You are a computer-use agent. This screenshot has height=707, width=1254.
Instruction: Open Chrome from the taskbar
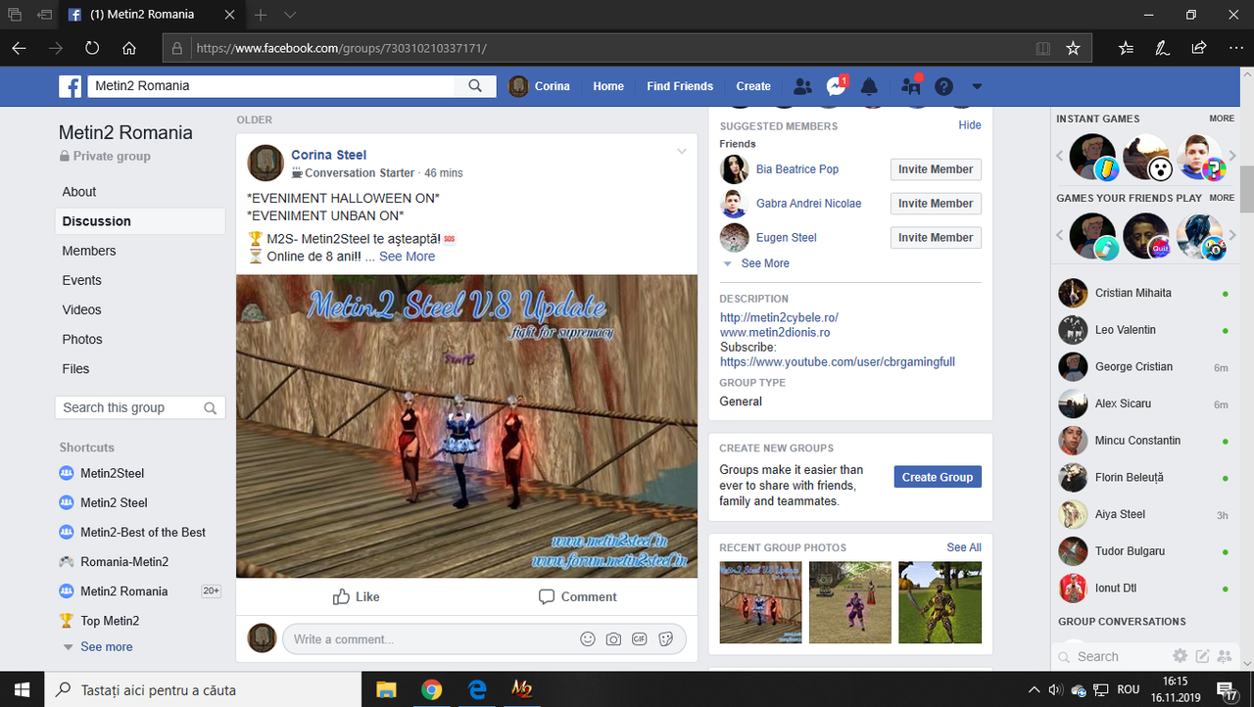pos(431,690)
